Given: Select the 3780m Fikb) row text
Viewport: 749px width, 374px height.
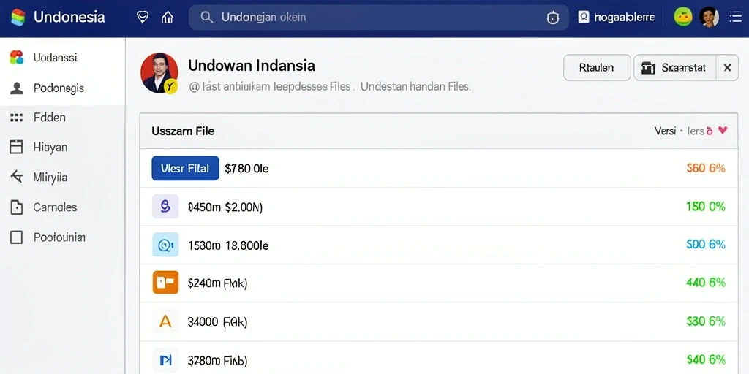Looking at the screenshot, I should [217, 360].
